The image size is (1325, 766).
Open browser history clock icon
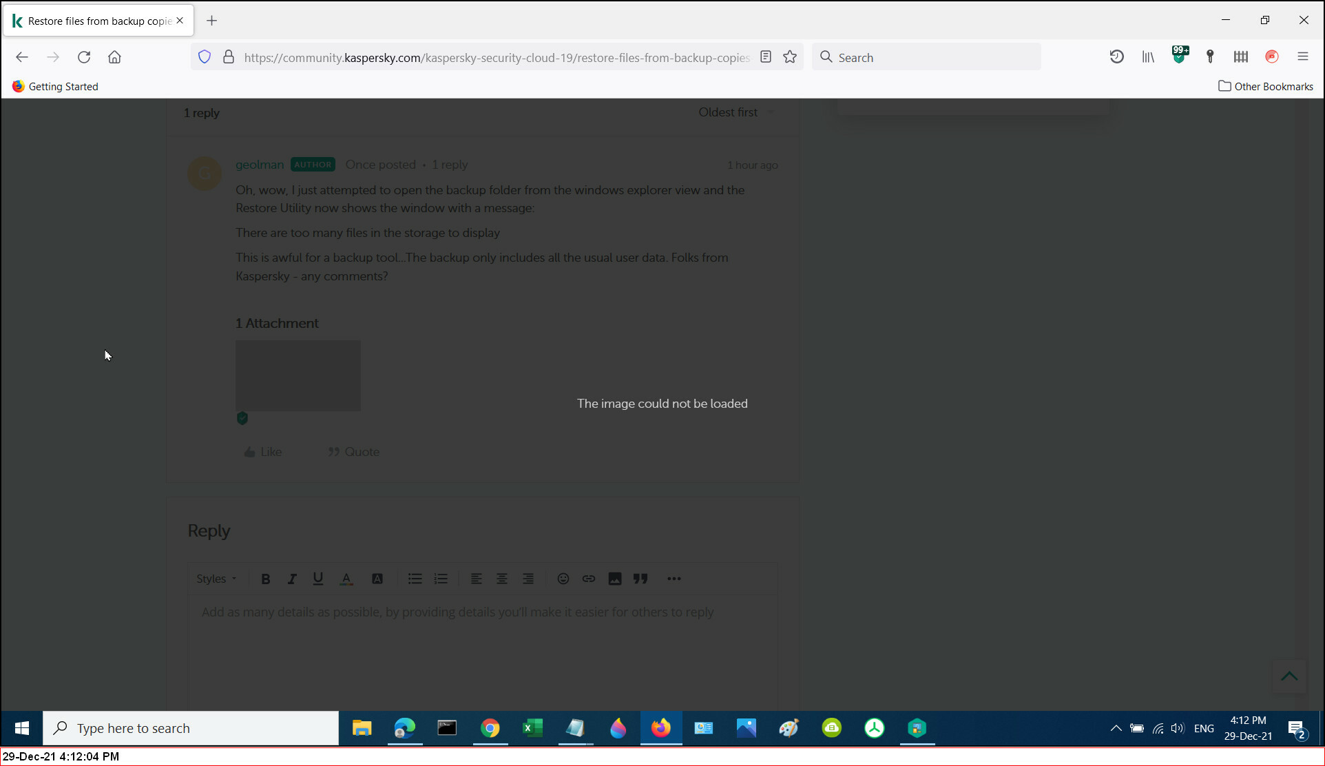click(1116, 57)
